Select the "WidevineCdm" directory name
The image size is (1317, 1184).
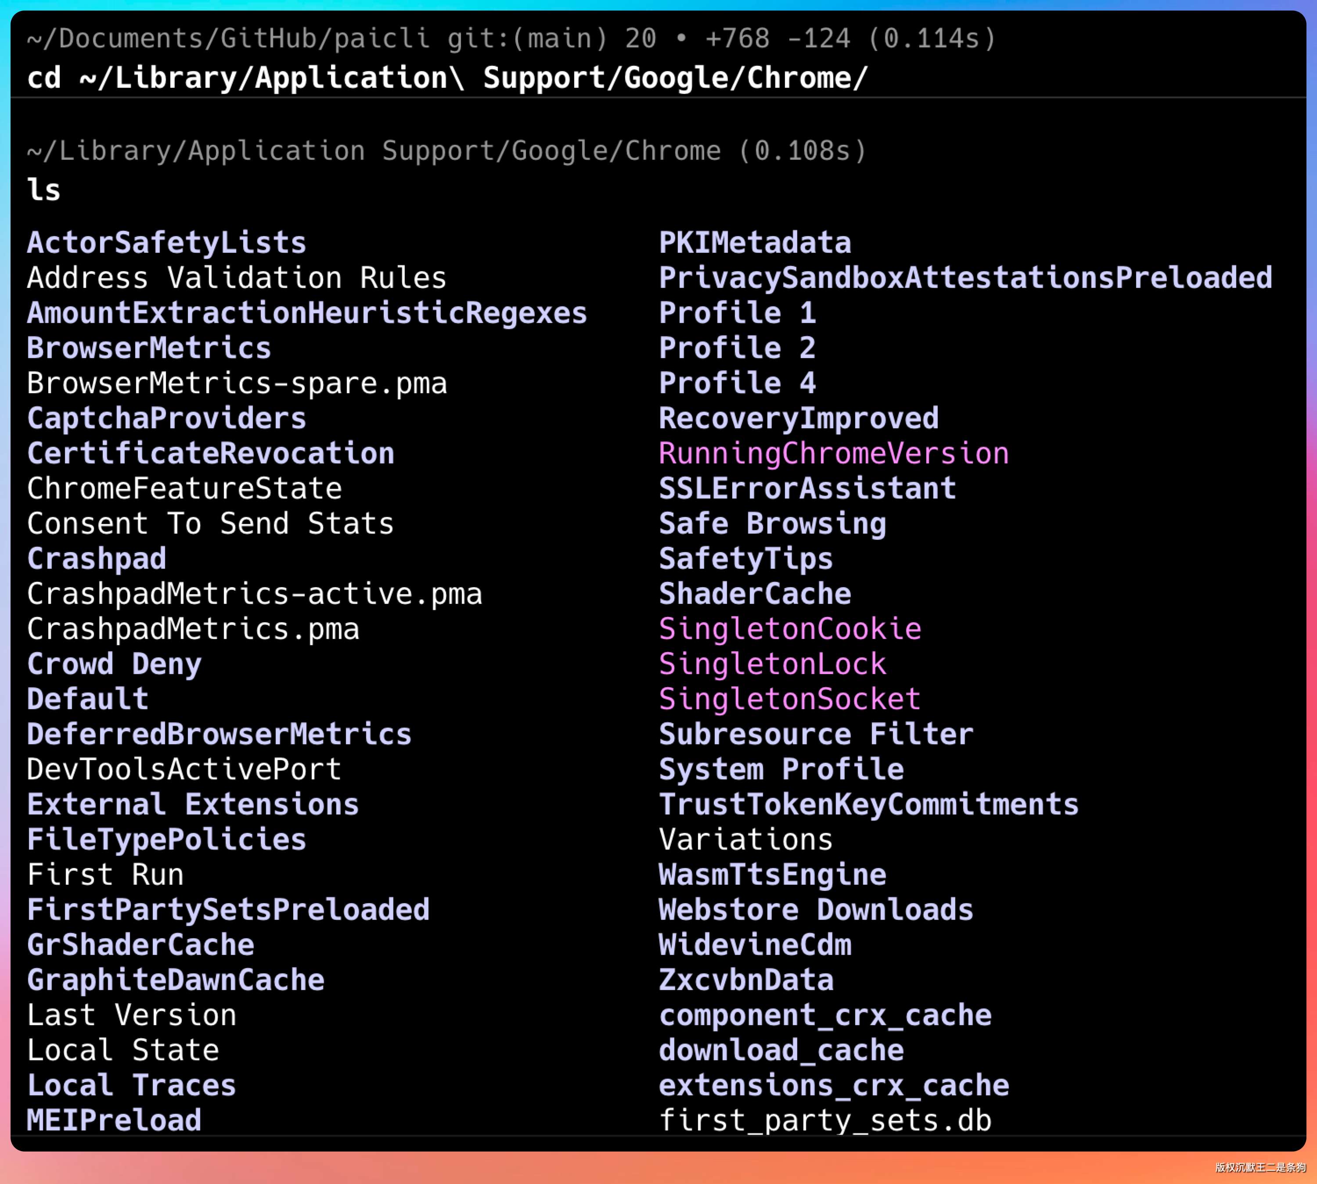(755, 945)
